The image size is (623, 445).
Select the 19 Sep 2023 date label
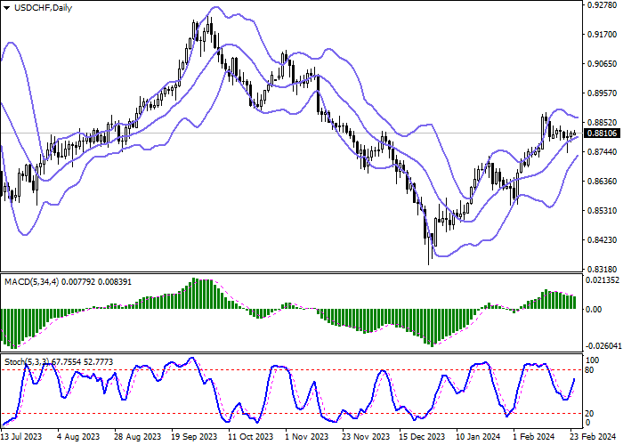click(195, 437)
